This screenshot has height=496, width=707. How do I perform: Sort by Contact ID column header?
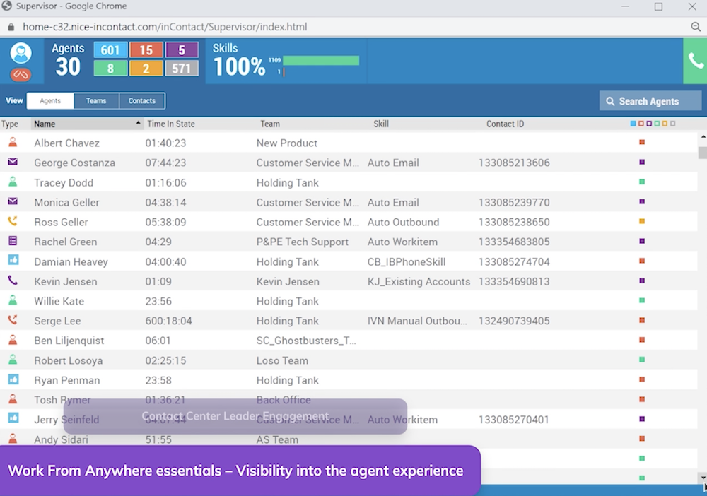[x=505, y=124]
